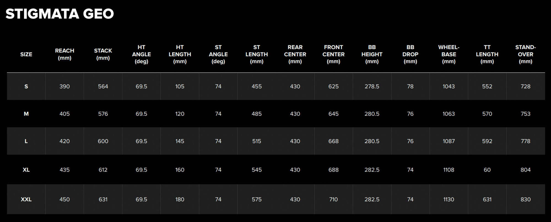This screenshot has width=551, height=222.
Task: Click the STAND-OVER (mm) column header
Action: (x=525, y=54)
